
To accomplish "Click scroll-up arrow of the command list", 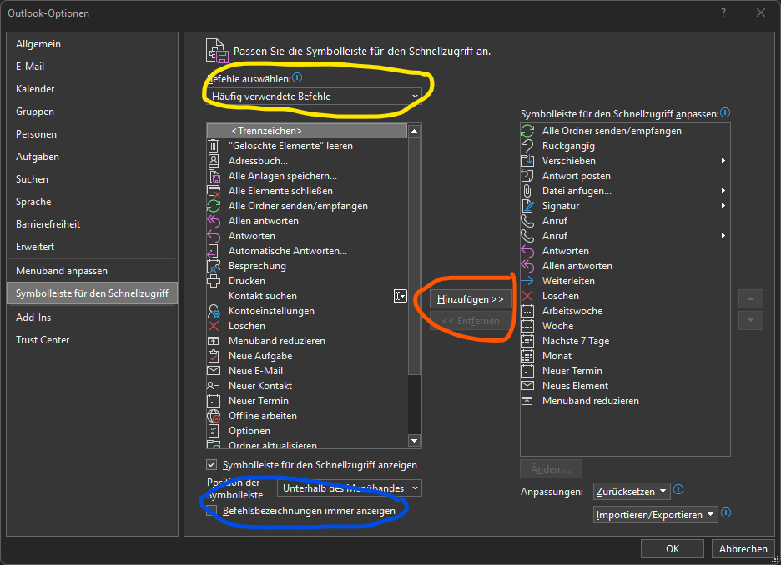I will click(x=415, y=131).
